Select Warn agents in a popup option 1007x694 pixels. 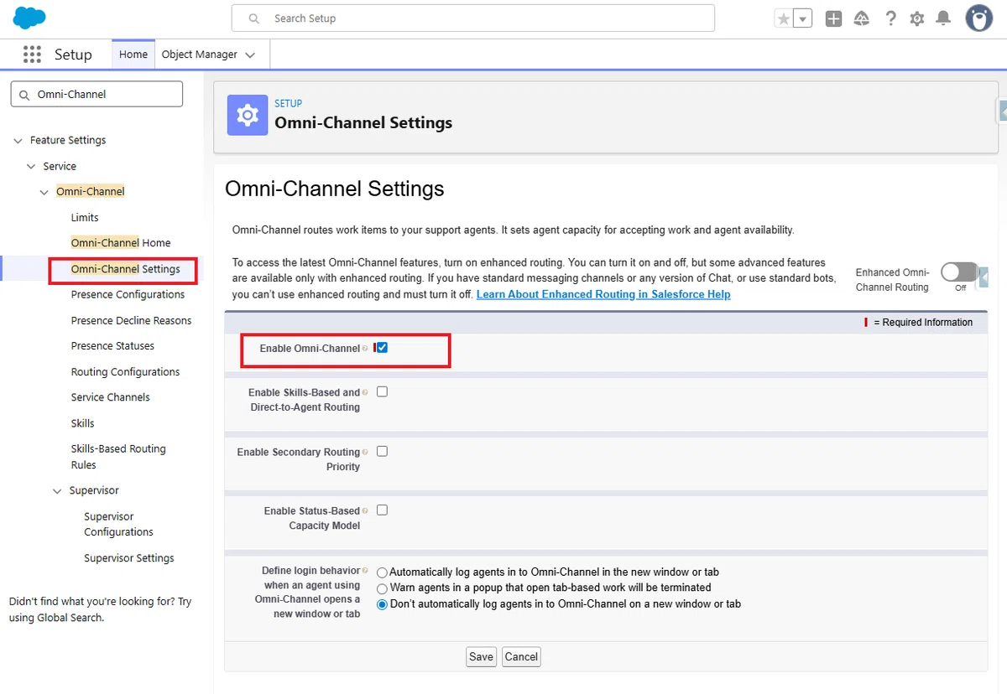point(383,588)
